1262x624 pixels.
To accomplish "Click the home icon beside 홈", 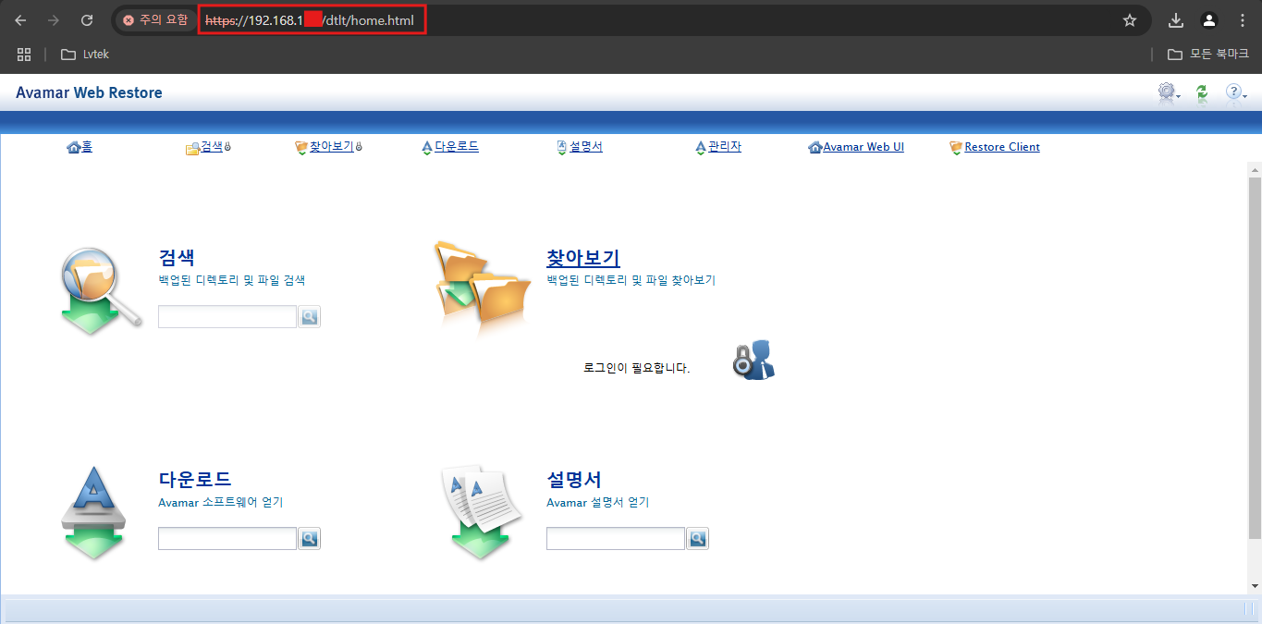I will tap(74, 147).
